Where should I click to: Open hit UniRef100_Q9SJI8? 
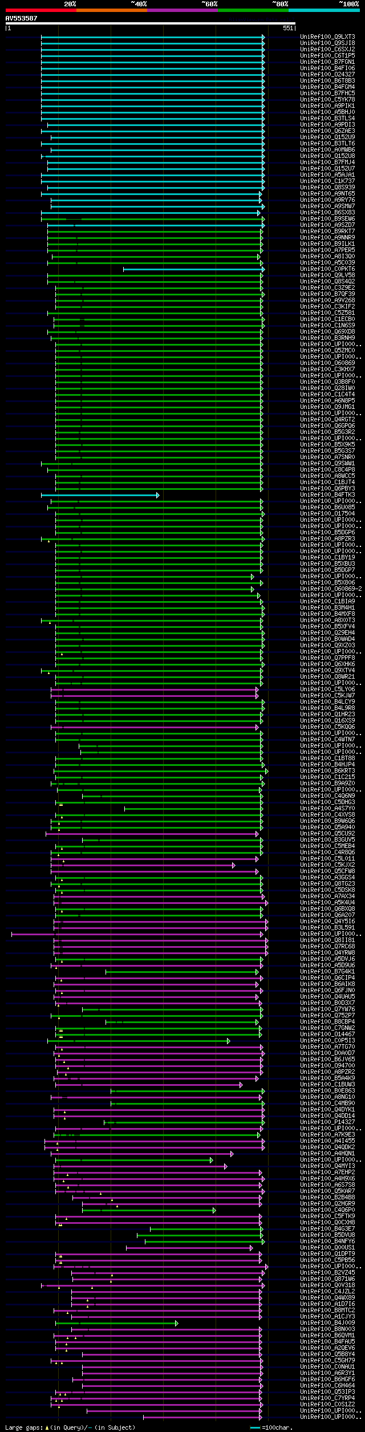click(327, 43)
